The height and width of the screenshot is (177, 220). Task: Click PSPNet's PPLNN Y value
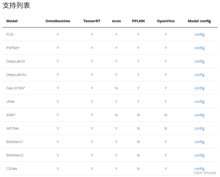pos(138,48)
